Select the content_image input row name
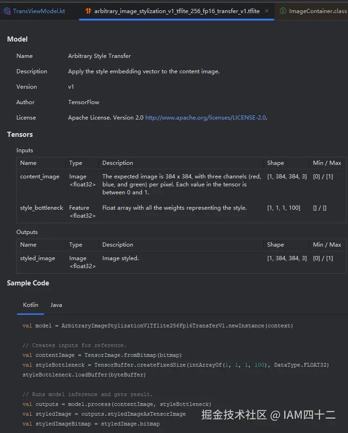The width and height of the screenshot is (348, 433). point(40,177)
